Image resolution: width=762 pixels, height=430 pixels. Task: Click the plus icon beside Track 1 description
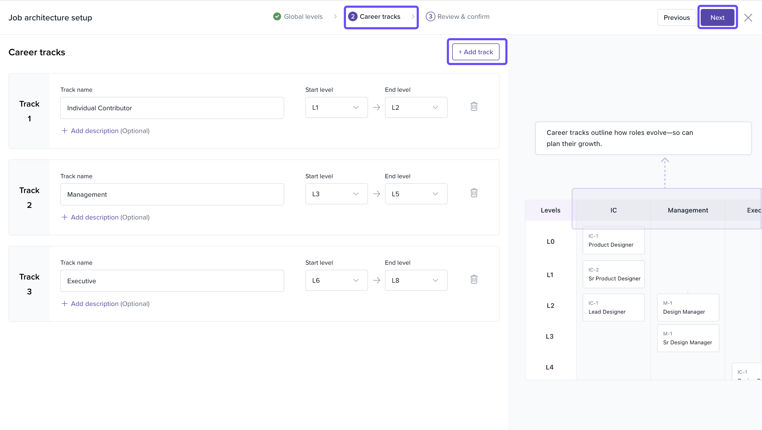coord(64,131)
